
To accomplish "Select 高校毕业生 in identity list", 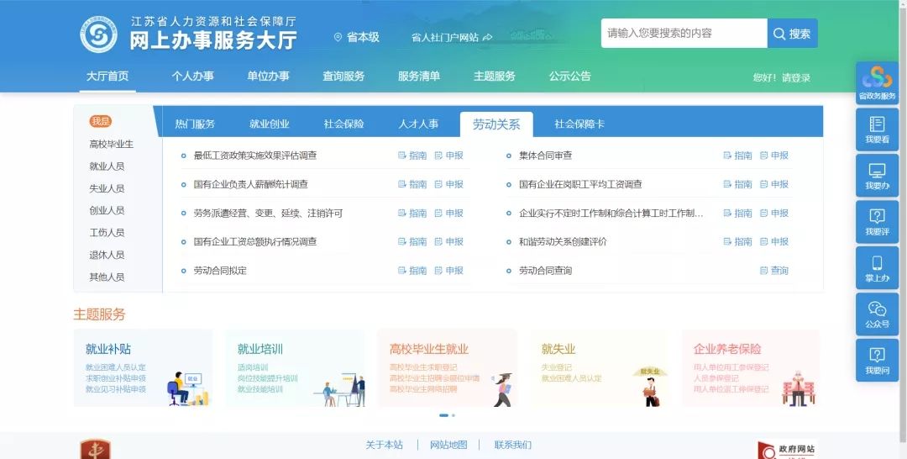I will [x=111, y=145].
